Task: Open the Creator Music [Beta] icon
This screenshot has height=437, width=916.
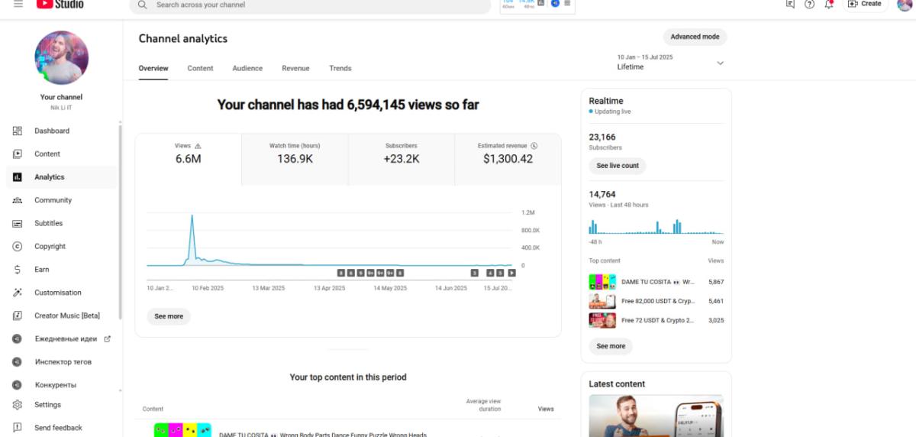Action: tap(18, 316)
